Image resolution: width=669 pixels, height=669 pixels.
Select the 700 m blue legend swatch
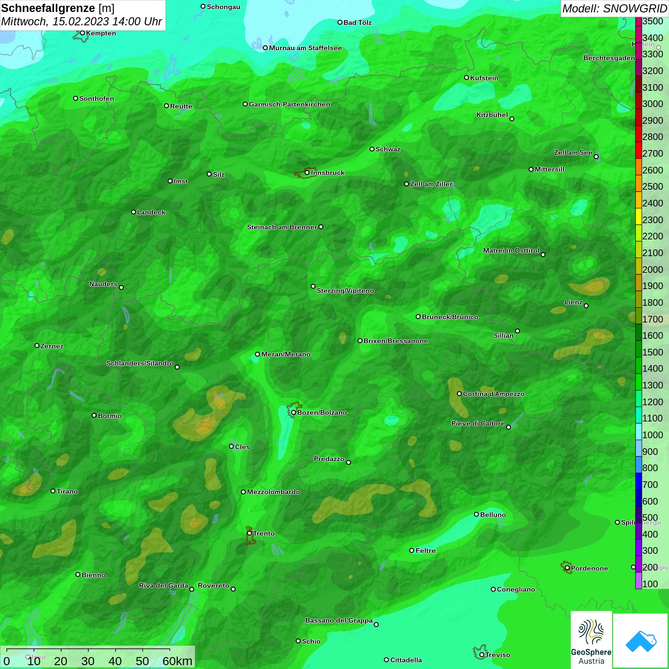click(x=638, y=481)
